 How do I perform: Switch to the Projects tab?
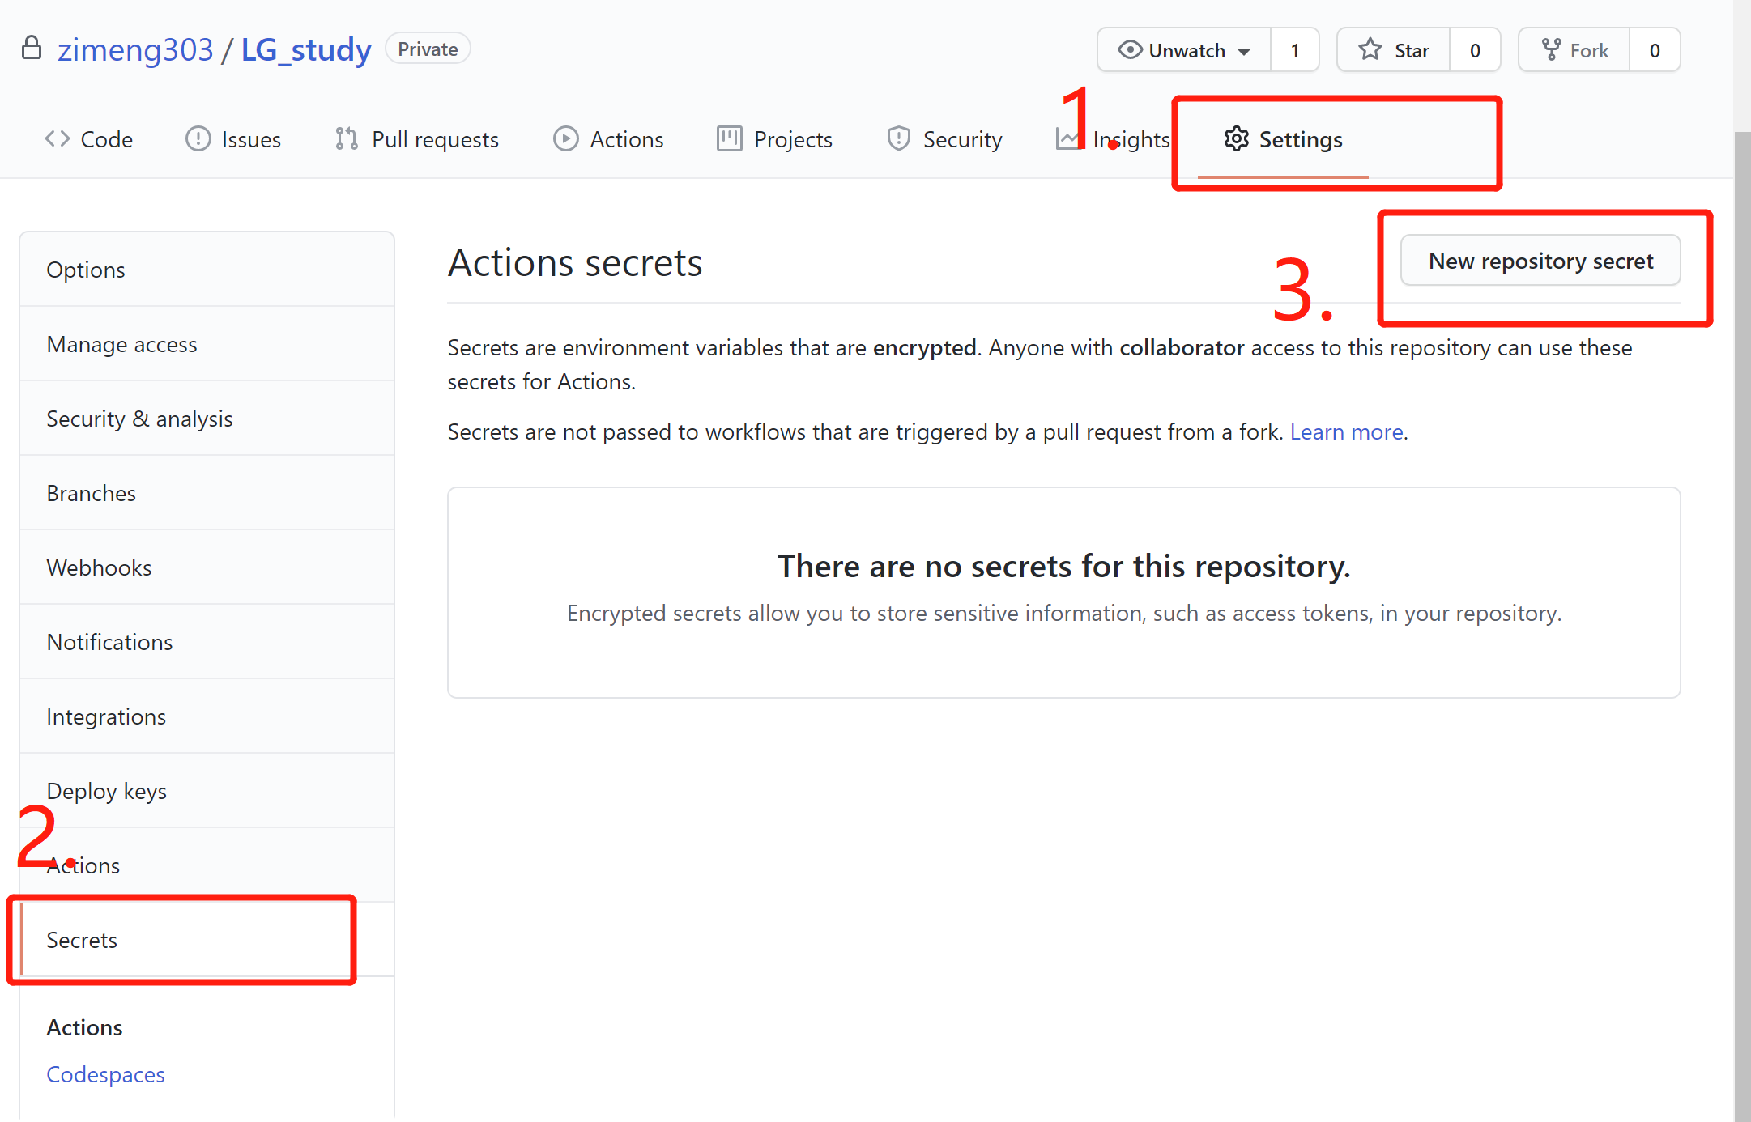coord(775,139)
